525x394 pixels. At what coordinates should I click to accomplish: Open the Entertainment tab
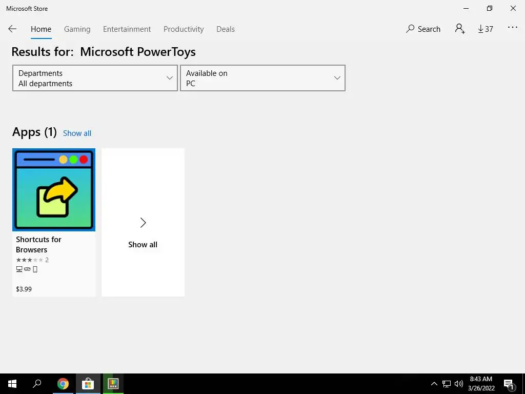(x=127, y=29)
